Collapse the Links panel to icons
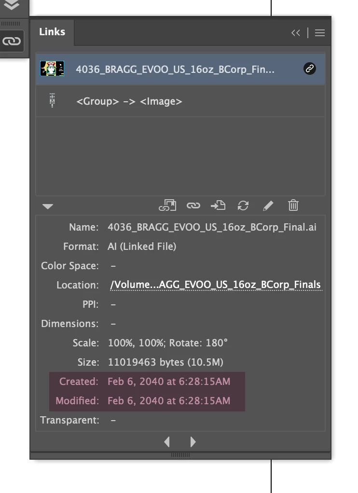 (295, 33)
